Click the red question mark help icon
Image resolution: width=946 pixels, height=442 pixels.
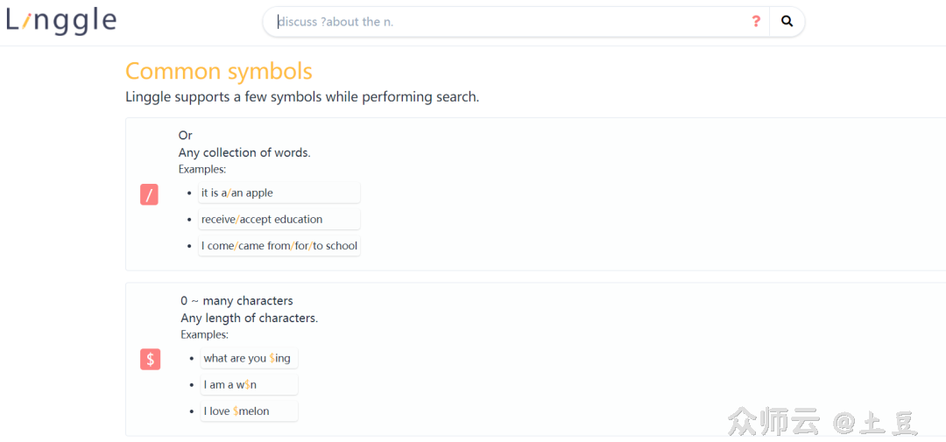[x=756, y=22]
